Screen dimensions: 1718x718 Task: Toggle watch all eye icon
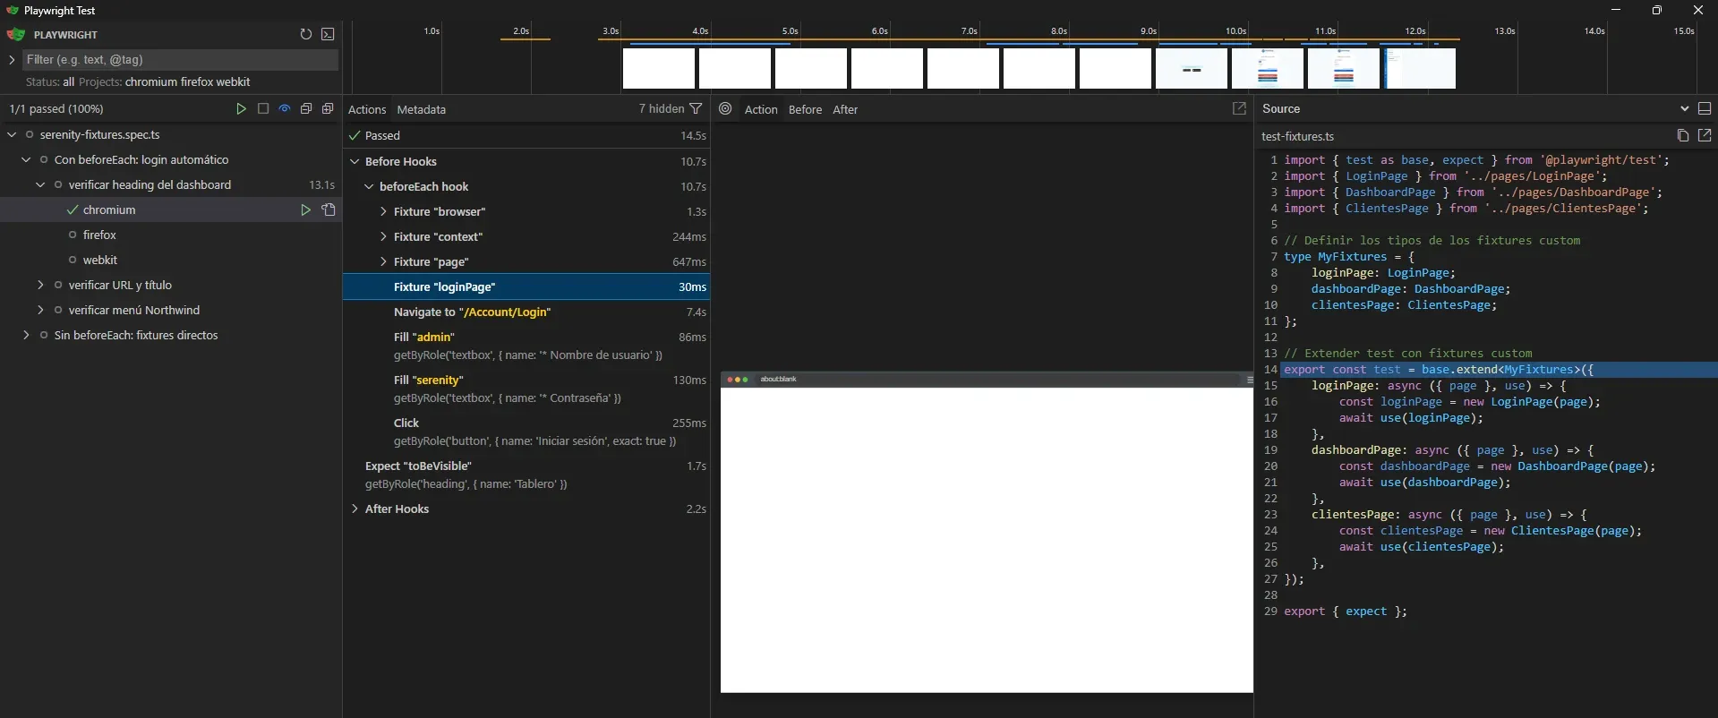(x=285, y=108)
